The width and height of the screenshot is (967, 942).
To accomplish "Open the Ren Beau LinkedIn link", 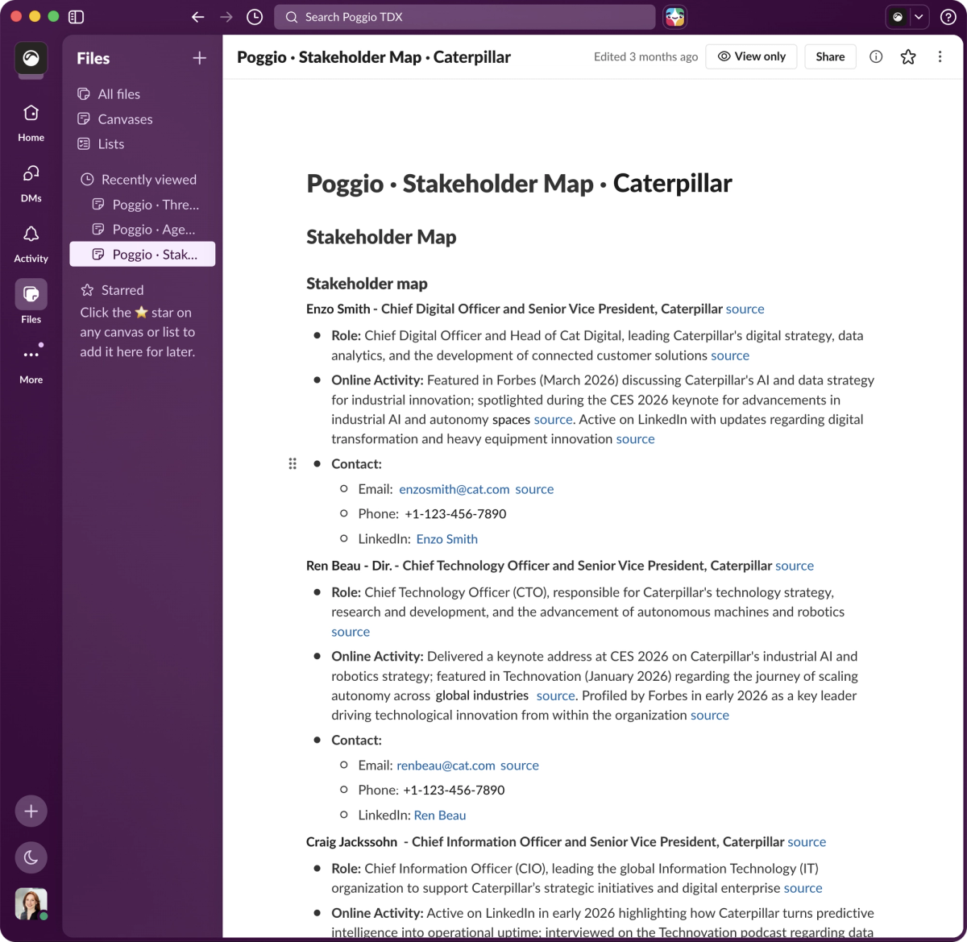I will (x=440, y=815).
